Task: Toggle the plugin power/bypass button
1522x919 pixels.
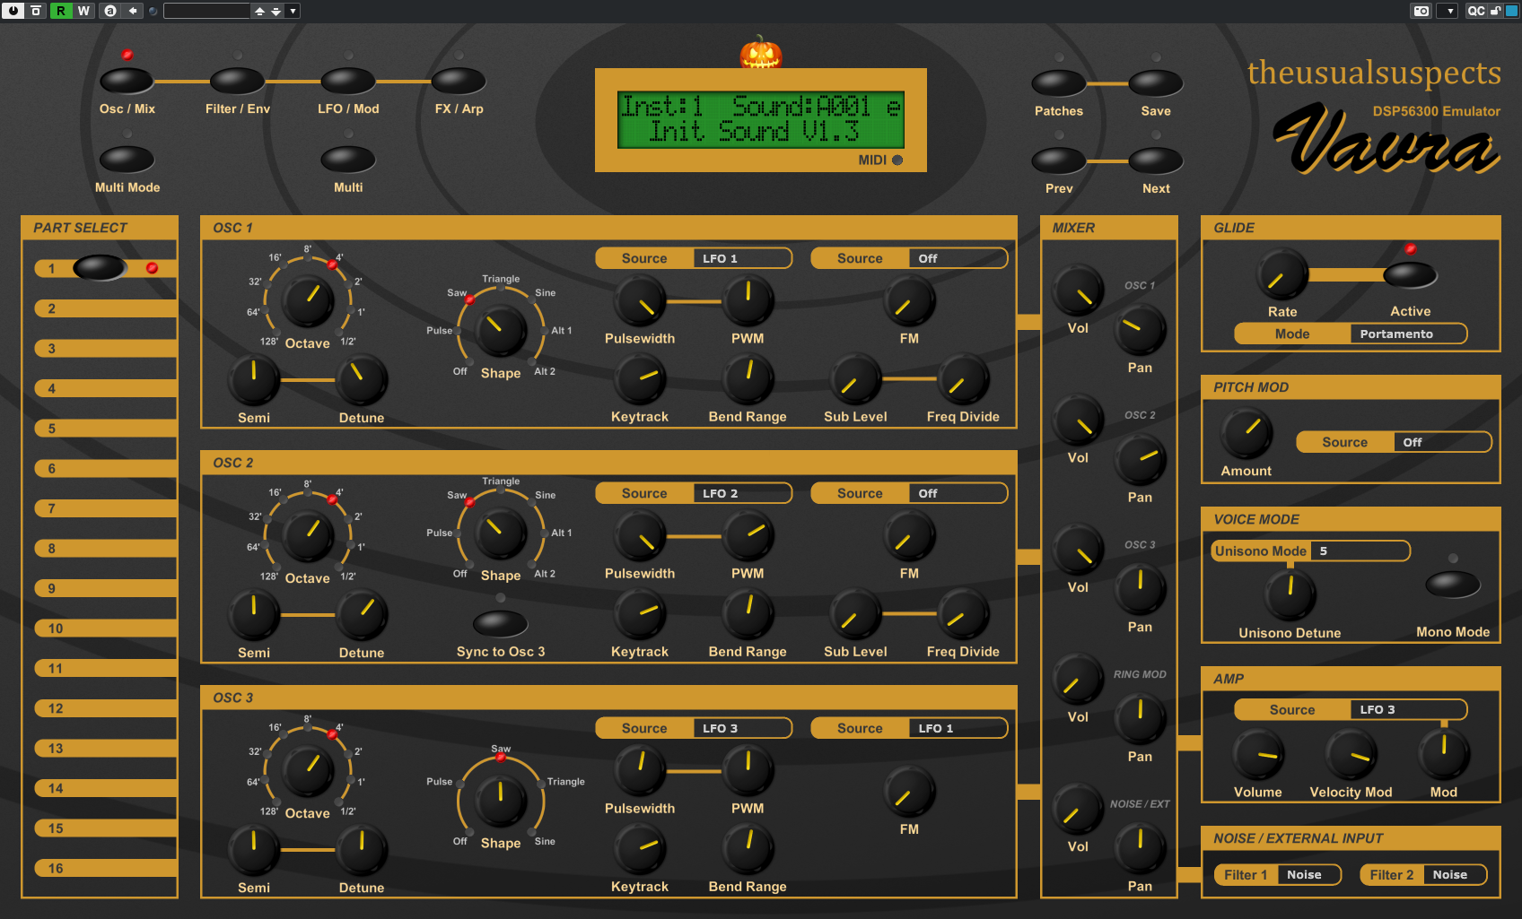Action: coord(13,11)
